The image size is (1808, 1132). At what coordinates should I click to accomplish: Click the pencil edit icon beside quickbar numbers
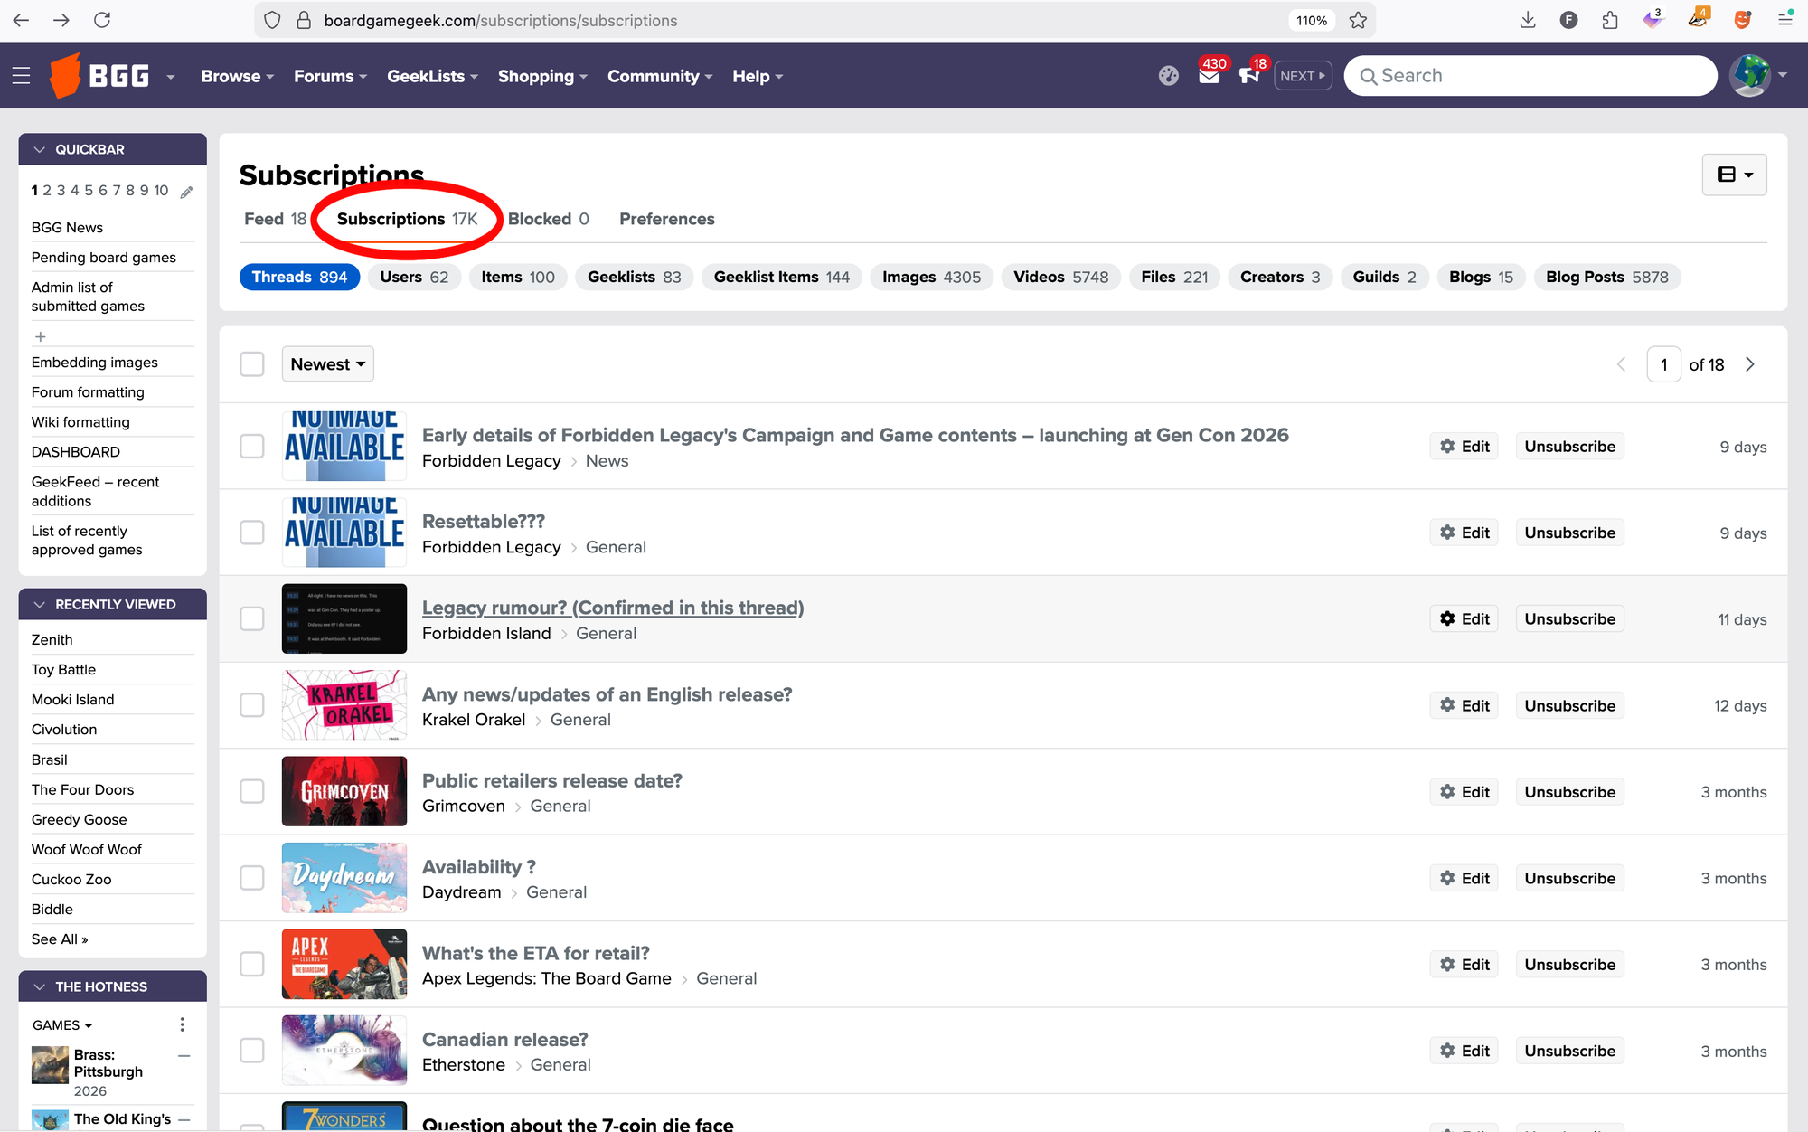(187, 191)
